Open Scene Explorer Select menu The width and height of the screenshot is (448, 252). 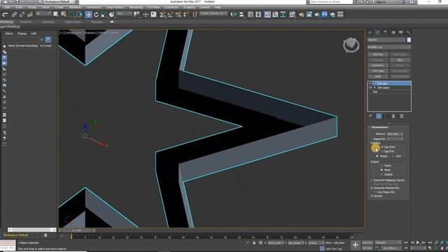pyautogui.click(x=9, y=34)
